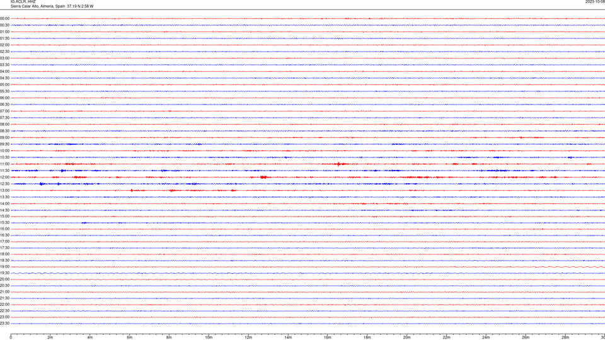Click the 20m tick label on time axis

(407, 337)
